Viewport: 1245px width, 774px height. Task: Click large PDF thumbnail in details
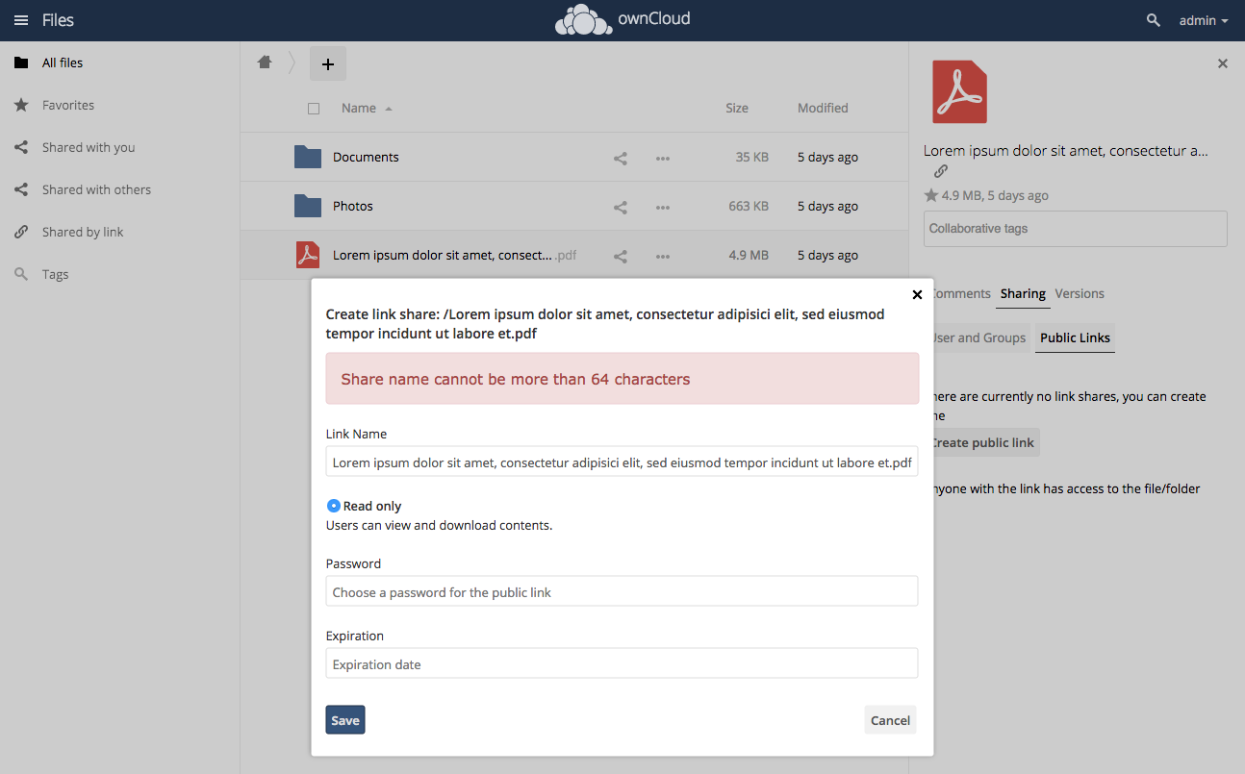click(959, 91)
